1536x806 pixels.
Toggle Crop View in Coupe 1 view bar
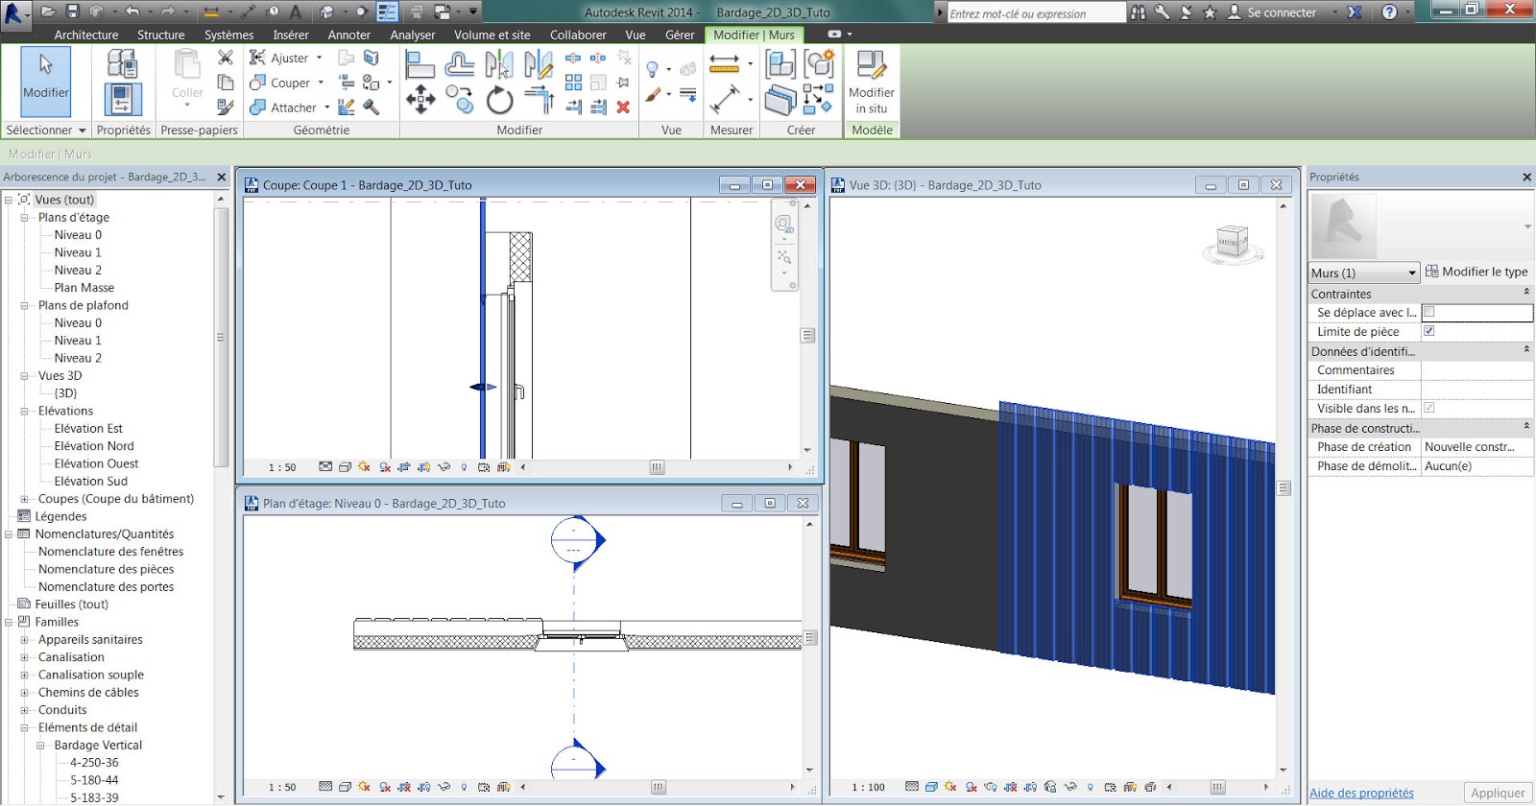[x=404, y=467]
